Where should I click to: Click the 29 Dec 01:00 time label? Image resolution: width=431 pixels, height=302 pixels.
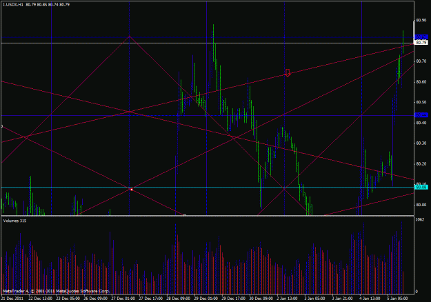pyautogui.click(x=206, y=299)
